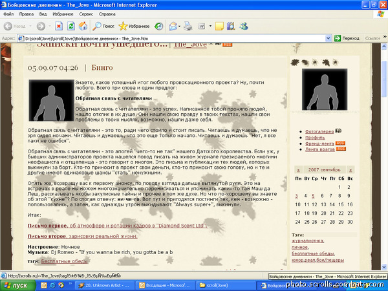Switch to Входящие Microsoft Outlook taskbar button
The height and width of the screenshot is (291, 388).
click(166, 285)
